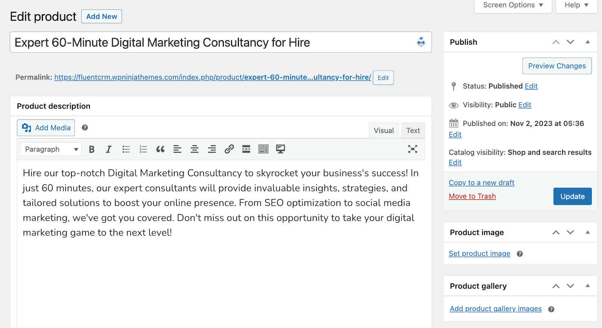This screenshot has height=328, width=602.
Task: Collapse the Publish panel with triangle toggle
Action: click(588, 42)
